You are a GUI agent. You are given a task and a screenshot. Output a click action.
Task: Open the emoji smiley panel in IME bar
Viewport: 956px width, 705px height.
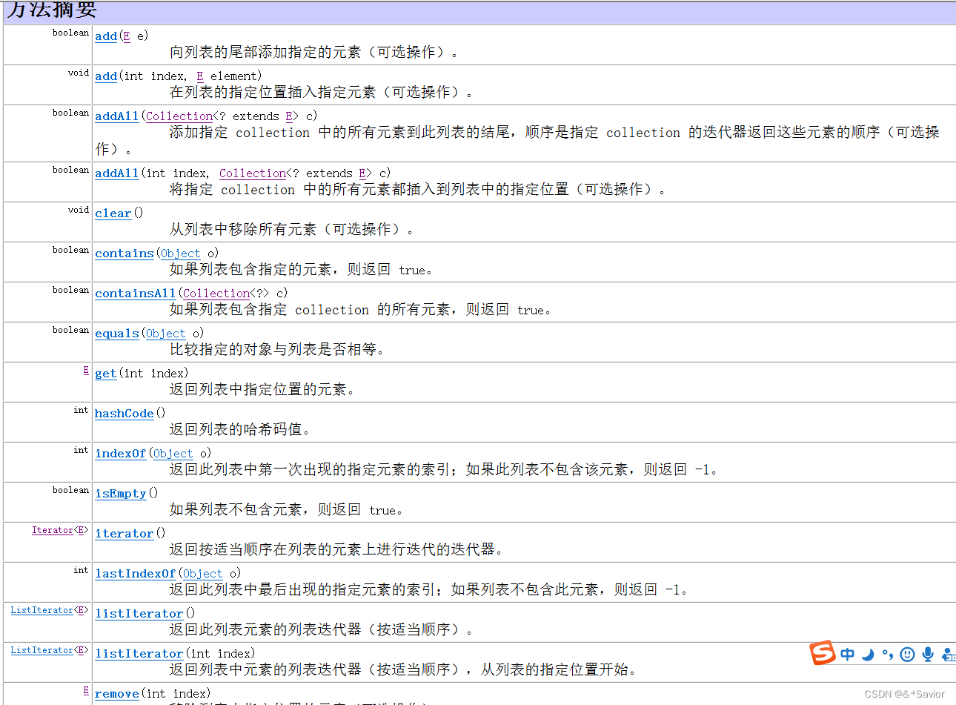click(x=907, y=655)
